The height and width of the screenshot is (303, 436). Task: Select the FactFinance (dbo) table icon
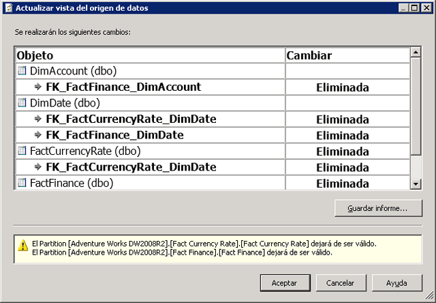click(x=22, y=183)
